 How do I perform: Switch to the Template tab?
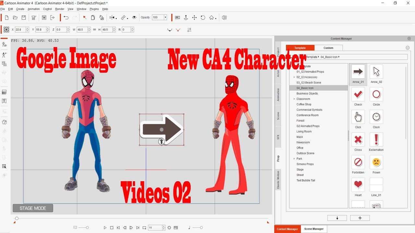(300, 48)
